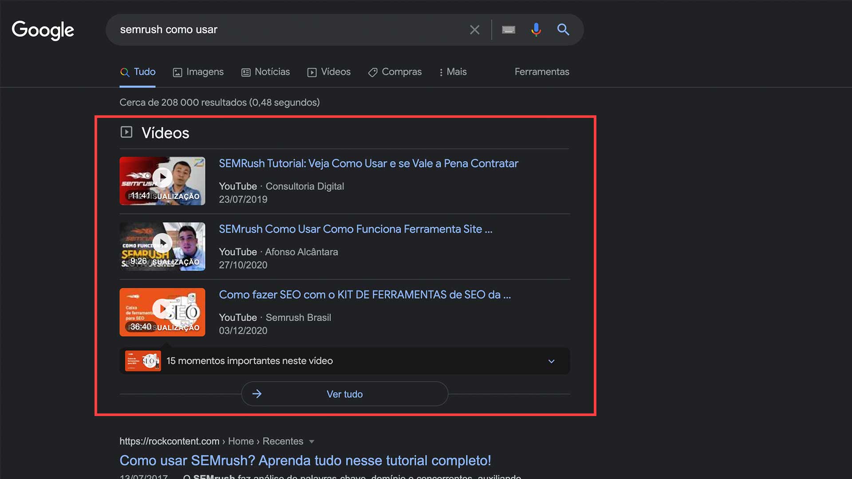Switch to the Vídeos tab

tap(329, 72)
